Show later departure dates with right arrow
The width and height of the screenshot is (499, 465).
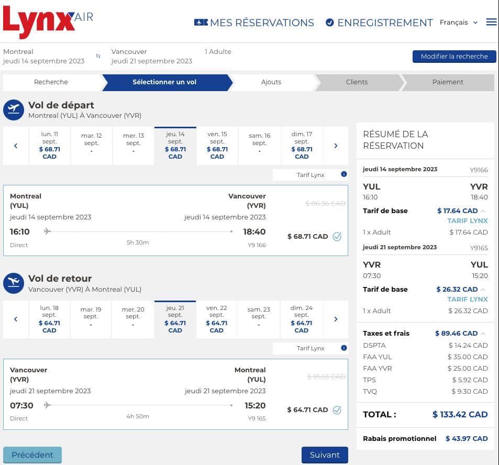pos(336,146)
